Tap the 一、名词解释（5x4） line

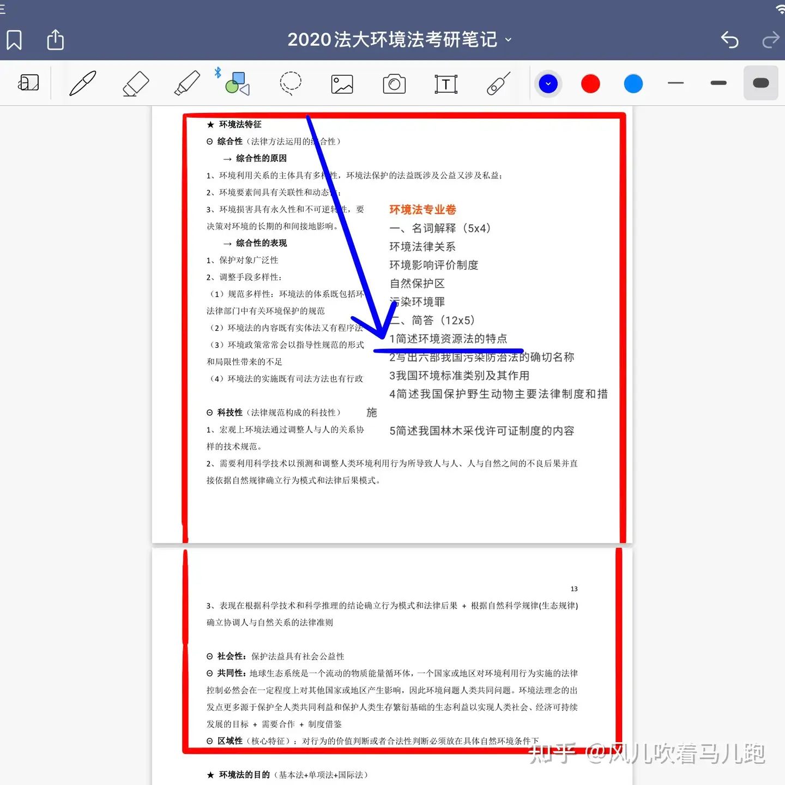pos(440,228)
